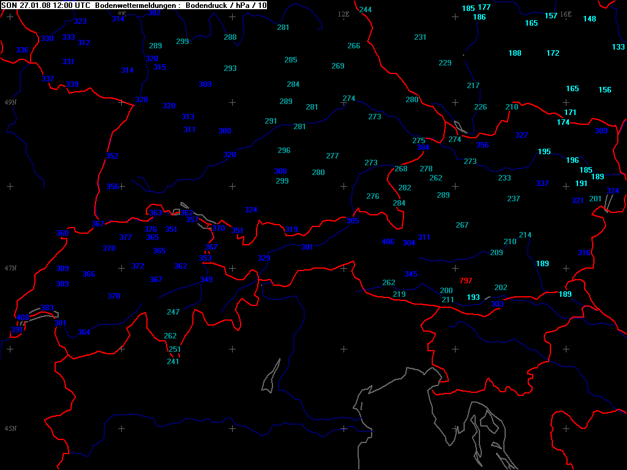Select the blue 406 station value
This screenshot has width=627, height=470.
[x=388, y=242]
